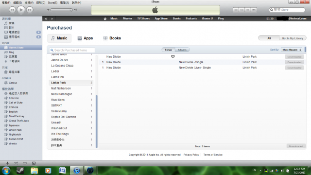Toggle repeat at the bottom bar
Viewport: 311px width, 175px height.
pyautogui.click(x=25, y=163)
